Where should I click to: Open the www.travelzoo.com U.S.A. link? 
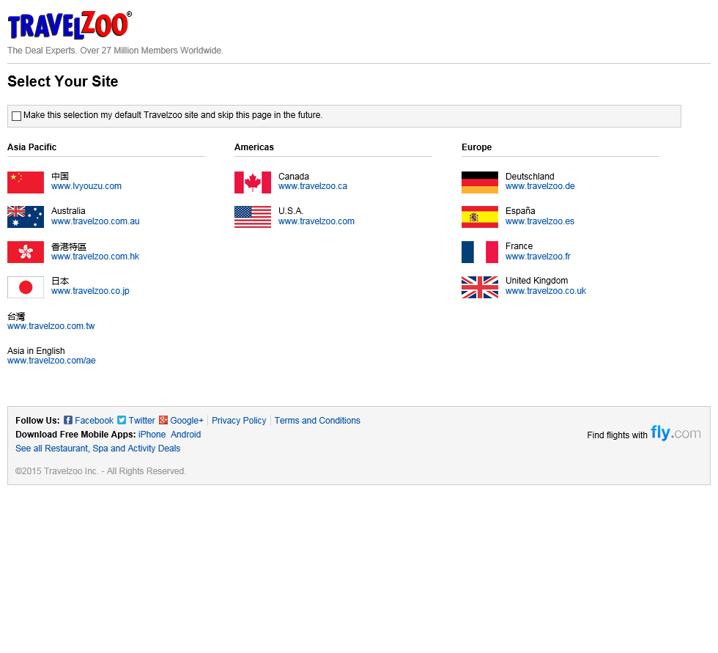[317, 221]
